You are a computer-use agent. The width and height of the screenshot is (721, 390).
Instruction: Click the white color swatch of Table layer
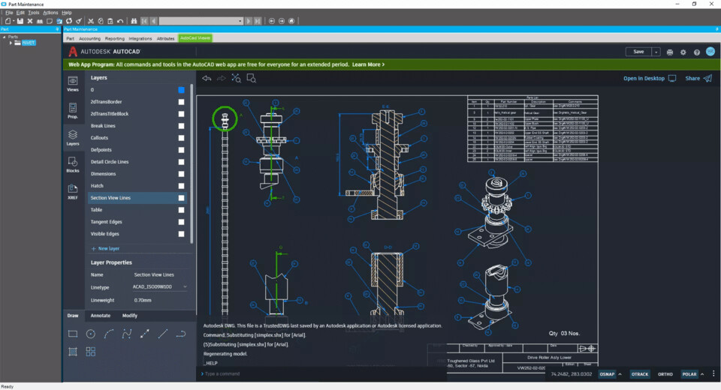coord(181,210)
